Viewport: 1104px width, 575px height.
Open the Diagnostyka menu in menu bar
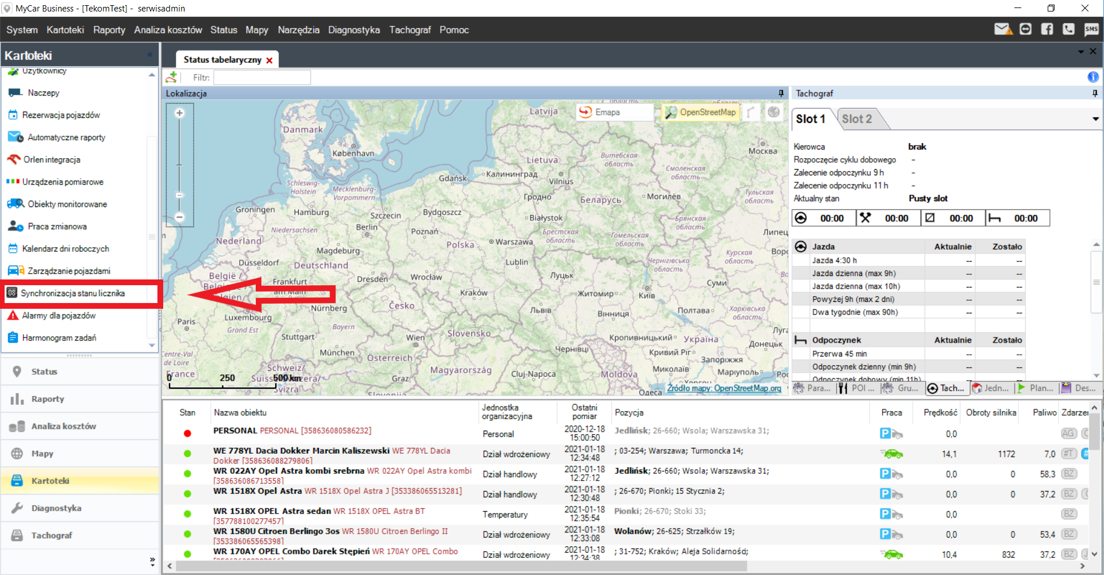[354, 30]
